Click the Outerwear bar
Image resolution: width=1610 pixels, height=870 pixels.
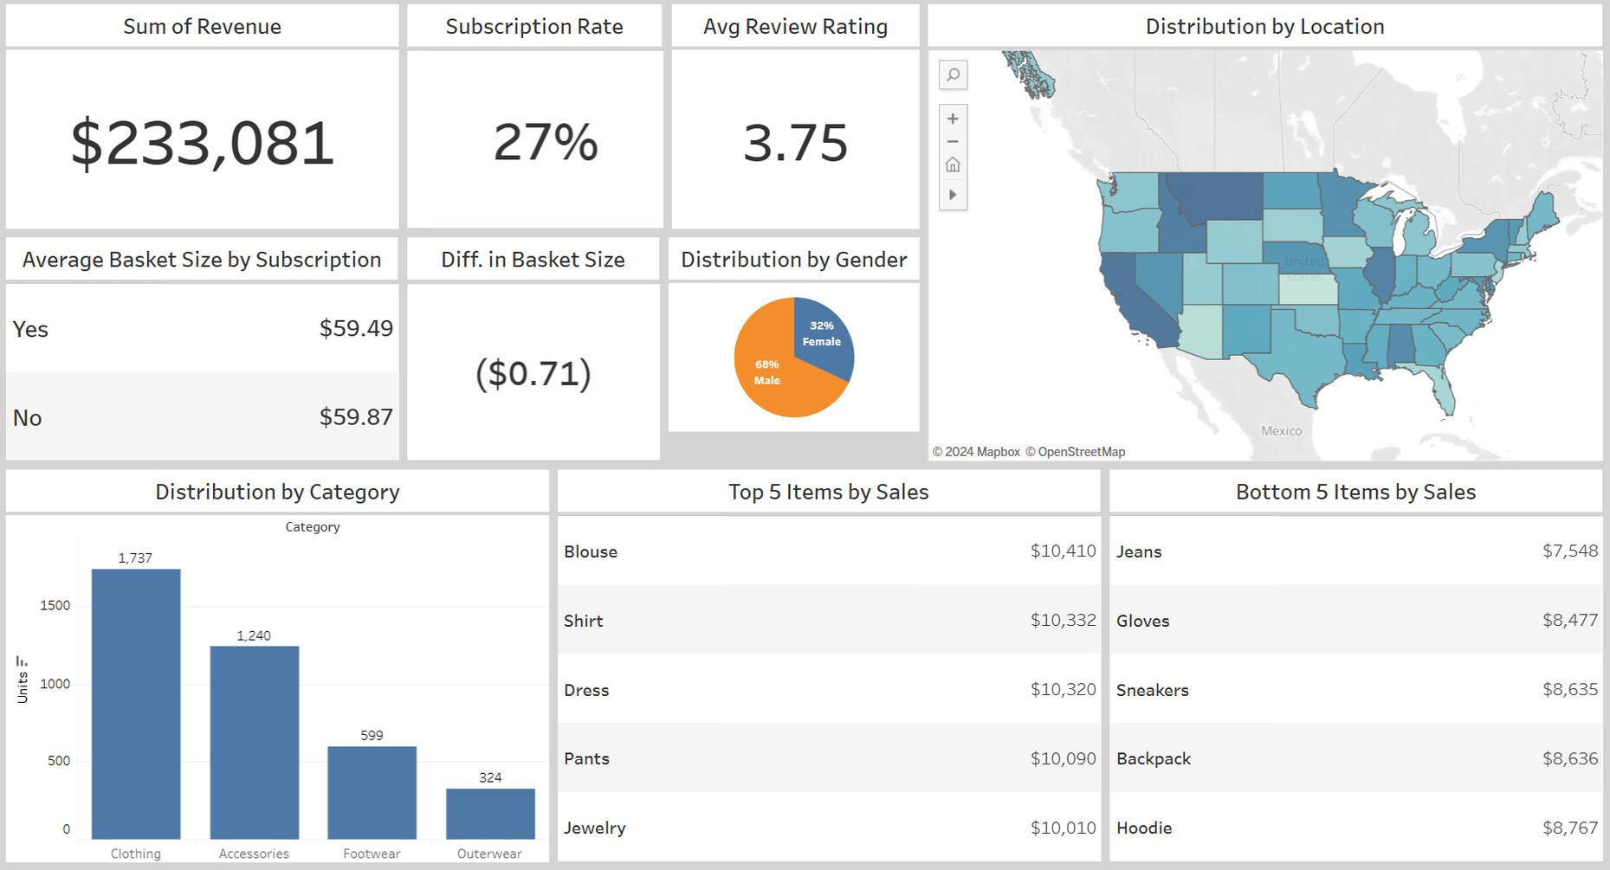pyautogui.click(x=490, y=813)
